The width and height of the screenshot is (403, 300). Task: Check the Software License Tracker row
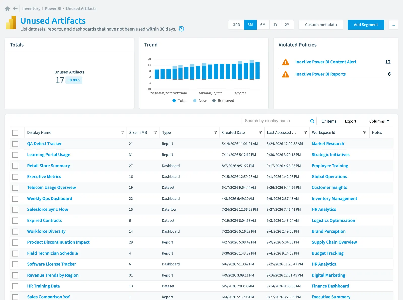(x=15, y=264)
